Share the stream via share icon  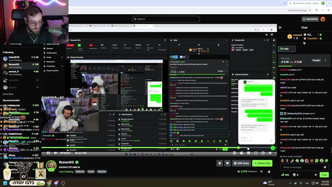261,171
